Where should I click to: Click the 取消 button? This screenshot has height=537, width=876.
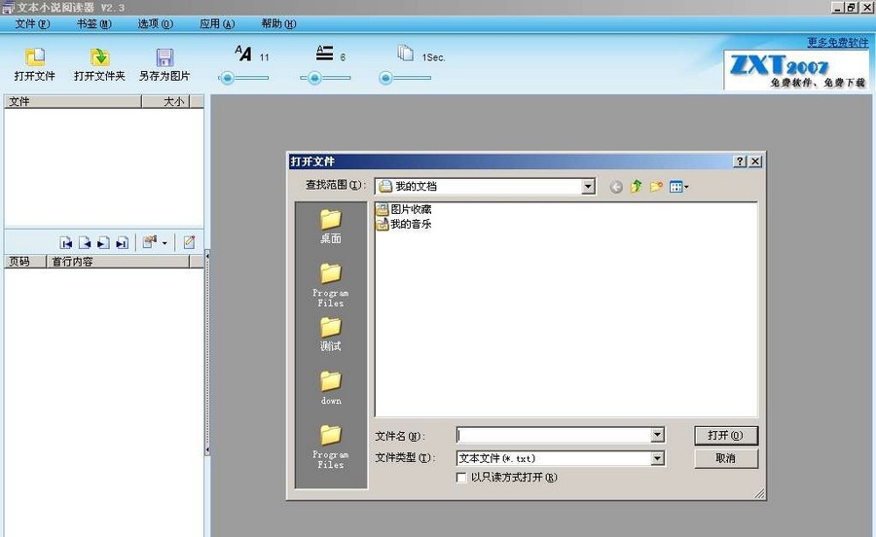click(726, 458)
